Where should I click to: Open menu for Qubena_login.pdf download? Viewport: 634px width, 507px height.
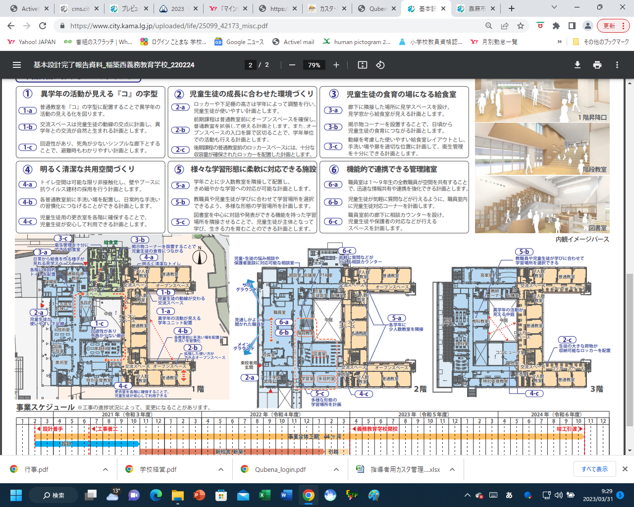click(336, 469)
